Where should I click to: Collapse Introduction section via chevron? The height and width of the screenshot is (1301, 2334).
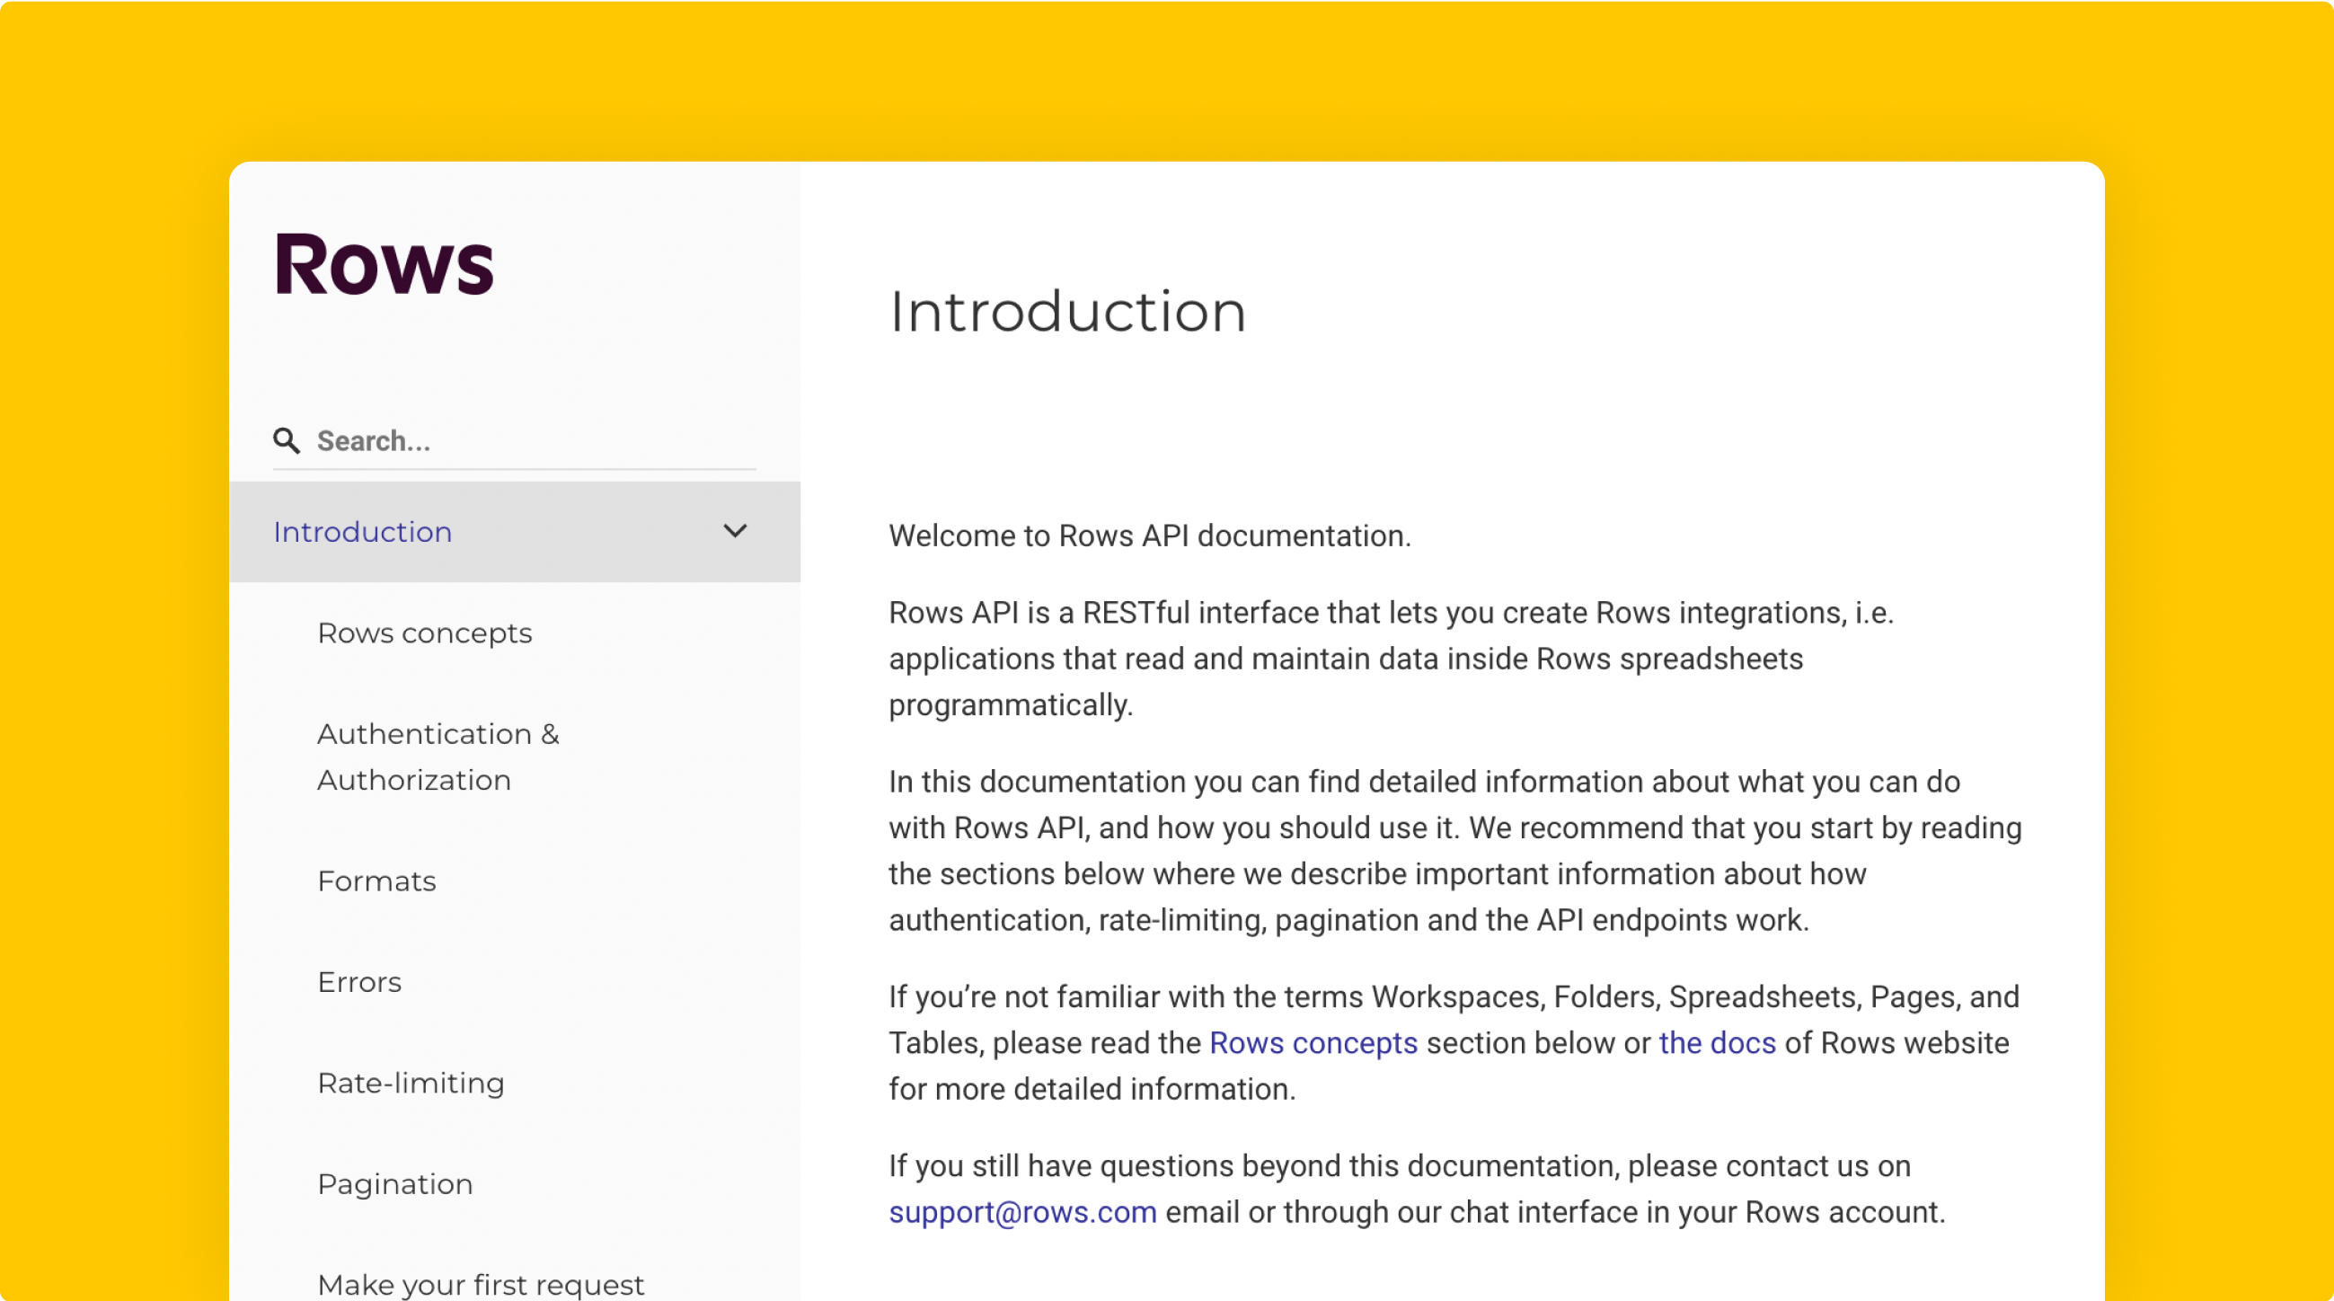click(735, 531)
